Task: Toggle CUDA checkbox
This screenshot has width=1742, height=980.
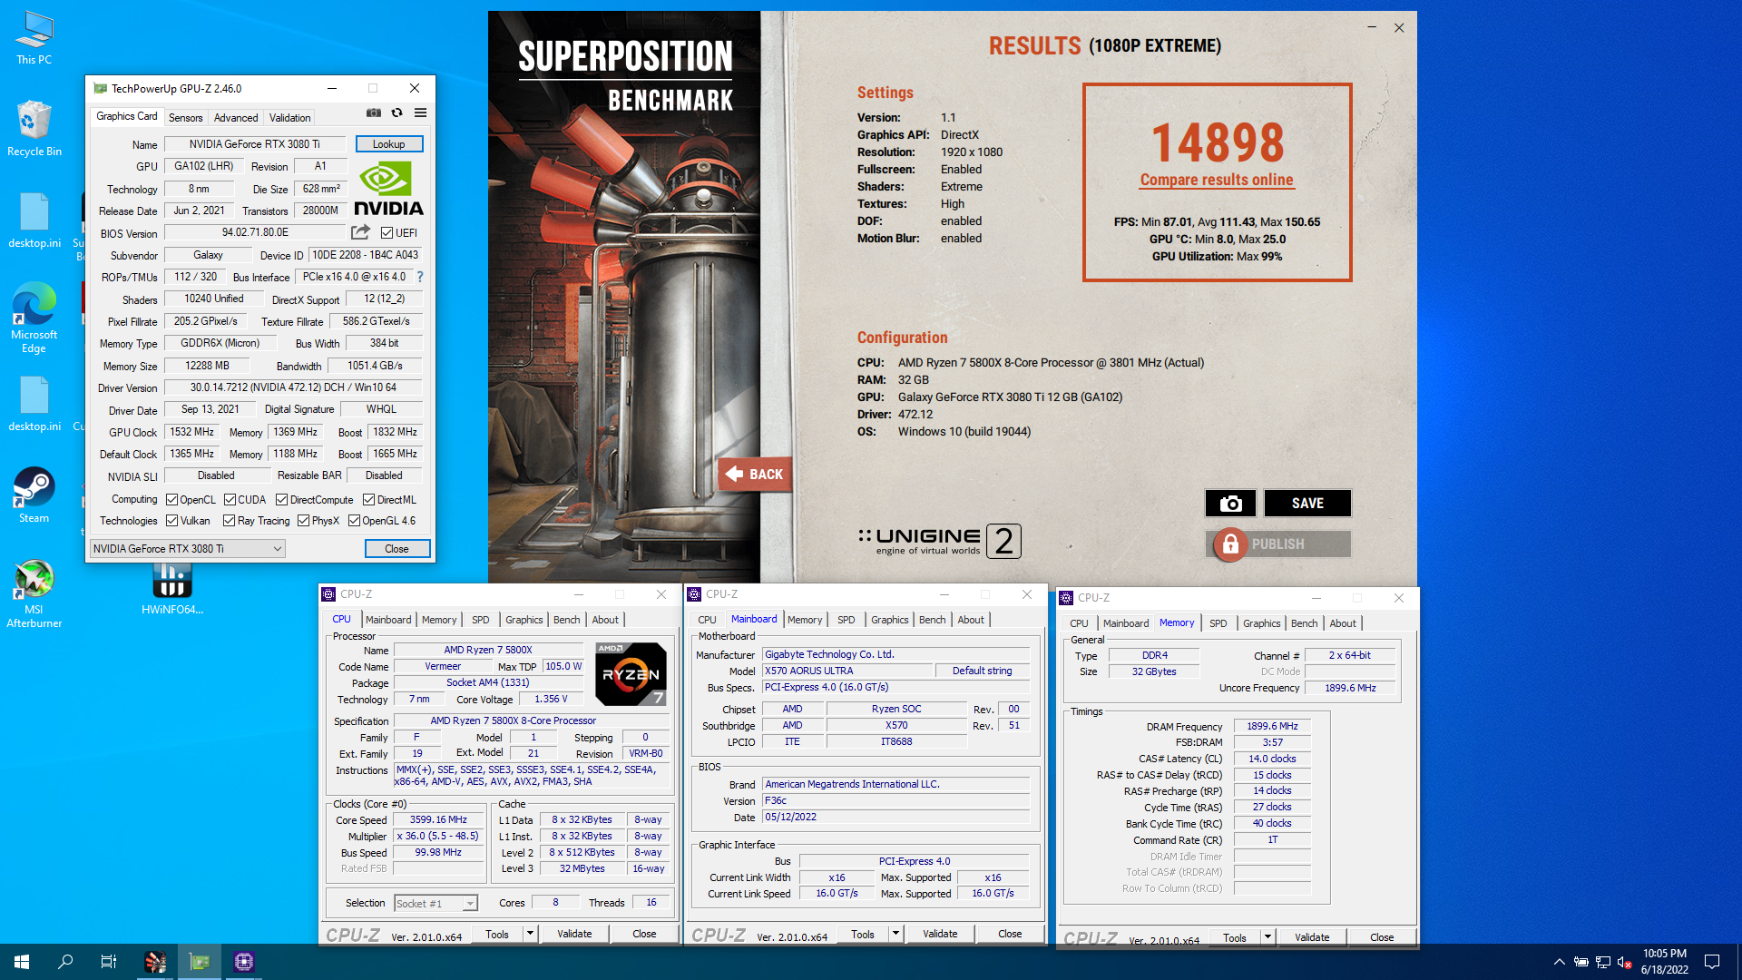Action: coord(230,500)
